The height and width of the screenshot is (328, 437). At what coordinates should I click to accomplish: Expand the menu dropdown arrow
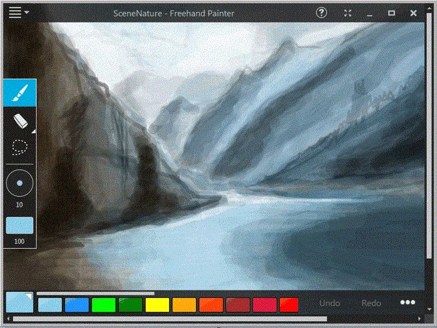(x=27, y=12)
